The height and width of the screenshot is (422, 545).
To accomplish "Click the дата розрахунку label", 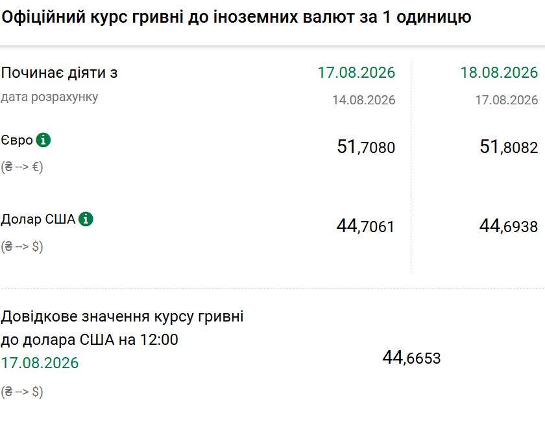I will (x=49, y=97).
